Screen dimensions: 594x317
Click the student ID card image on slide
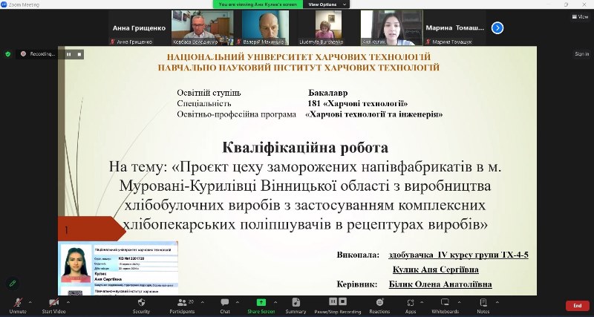pyautogui.click(x=118, y=268)
